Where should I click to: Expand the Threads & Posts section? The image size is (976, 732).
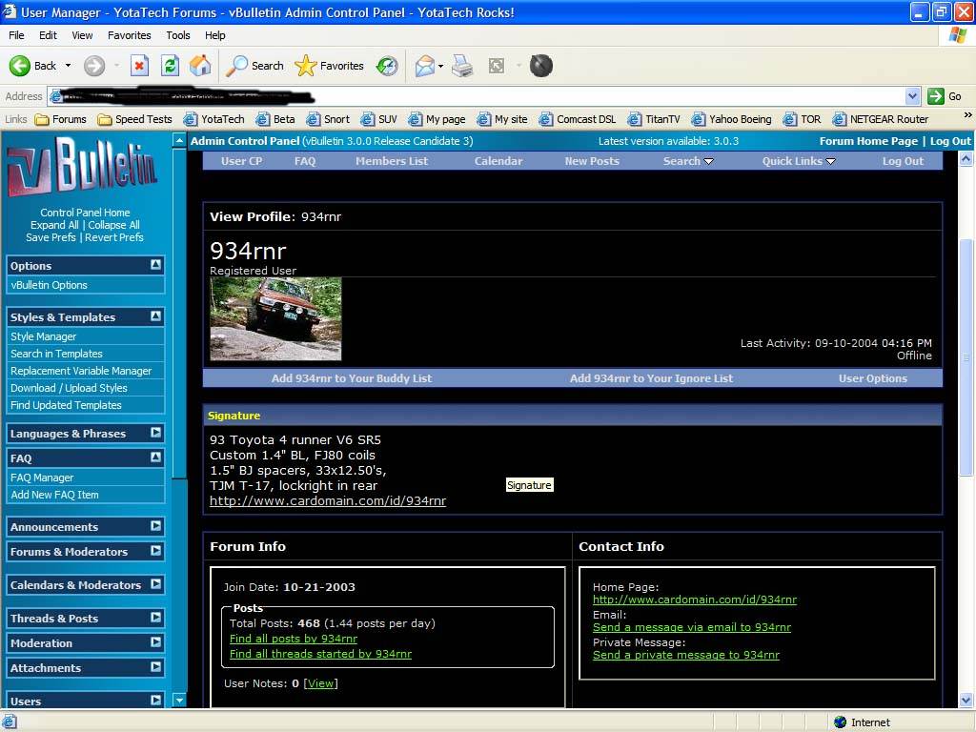click(155, 618)
